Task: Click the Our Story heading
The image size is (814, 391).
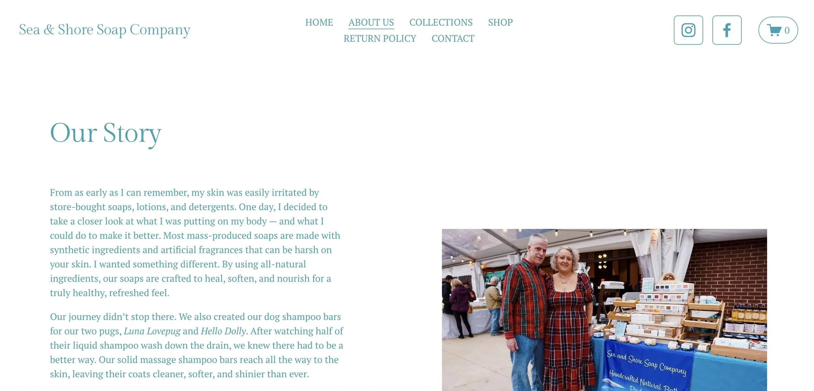Action: pos(105,134)
